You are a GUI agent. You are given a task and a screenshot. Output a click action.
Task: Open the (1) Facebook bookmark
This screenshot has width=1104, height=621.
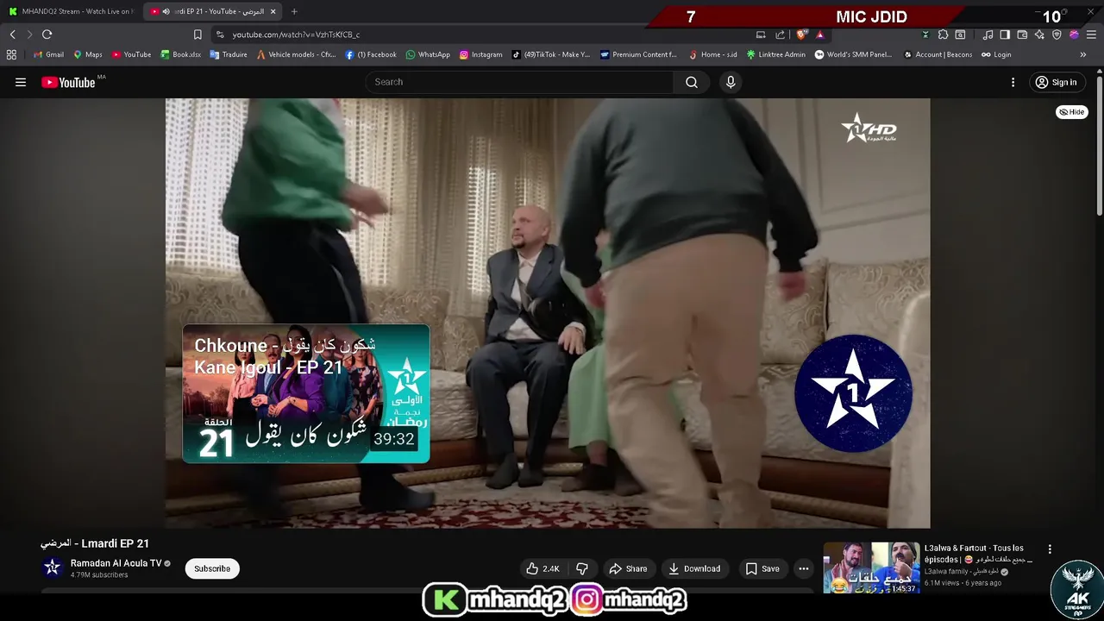pos(371,54)
